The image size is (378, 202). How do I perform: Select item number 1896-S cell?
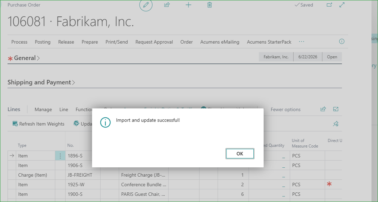click(x=83, y=156)
